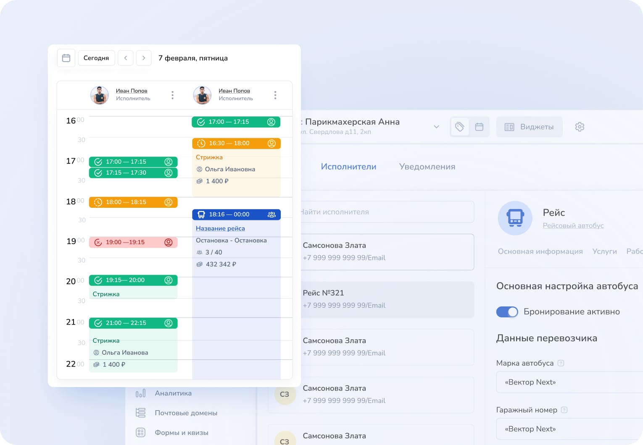
Task: Switch to the Исполнители tab
Action: coord(348,167)
